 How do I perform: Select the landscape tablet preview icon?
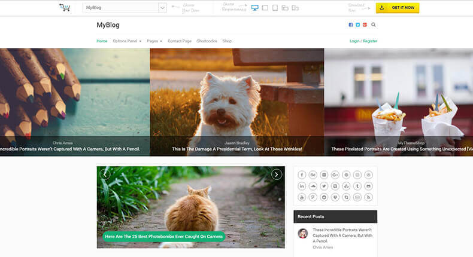point(265,8)
